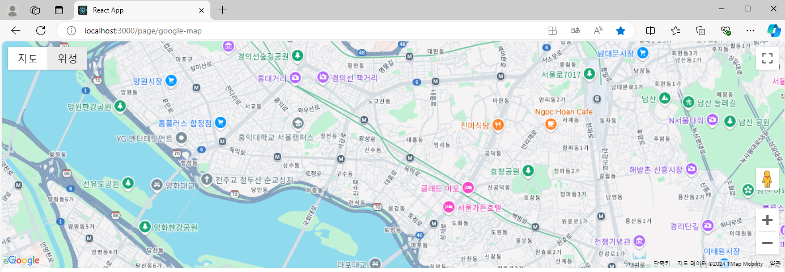Select the YG 엔터테인먼트 marker
This screenshot has height=272, width=785.
pos(181,138)
